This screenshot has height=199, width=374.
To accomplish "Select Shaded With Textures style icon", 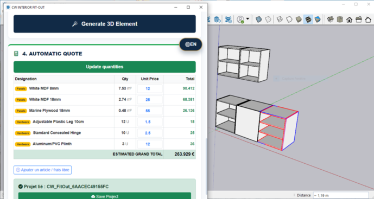I will pos(308,20).
